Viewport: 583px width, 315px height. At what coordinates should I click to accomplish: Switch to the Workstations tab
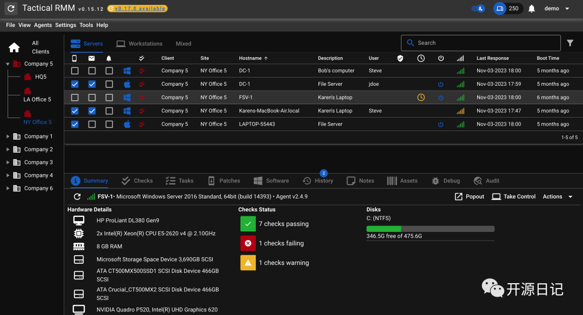139,44
